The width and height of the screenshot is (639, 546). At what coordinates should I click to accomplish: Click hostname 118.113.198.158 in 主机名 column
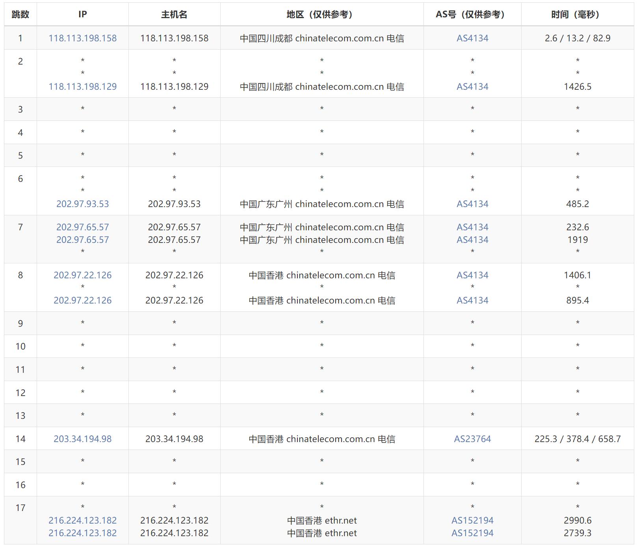[x=174, y=38]
